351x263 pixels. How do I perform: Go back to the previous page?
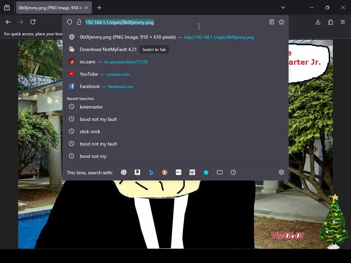tap(8, 22)
